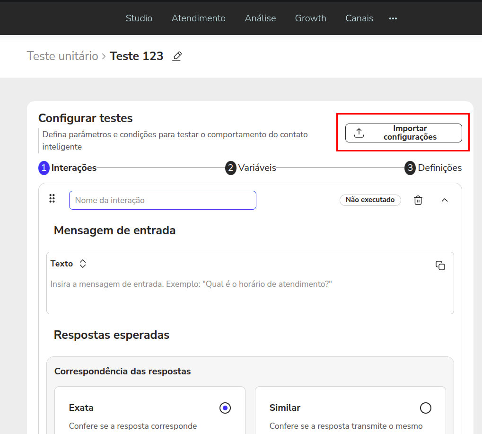Image resolution: width=482 pixels, height=434 pixels.
Task: Go back to Teste unitário breadcrumb
Action: pos(62,56)
